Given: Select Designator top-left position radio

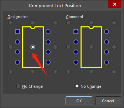Looking at the screenshot, I should click(11, 23).
